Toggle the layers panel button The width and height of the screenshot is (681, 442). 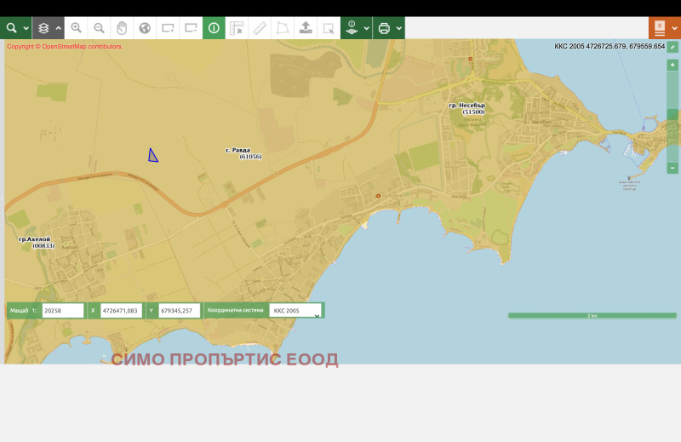pyautogui.click(x=43, y=28)
